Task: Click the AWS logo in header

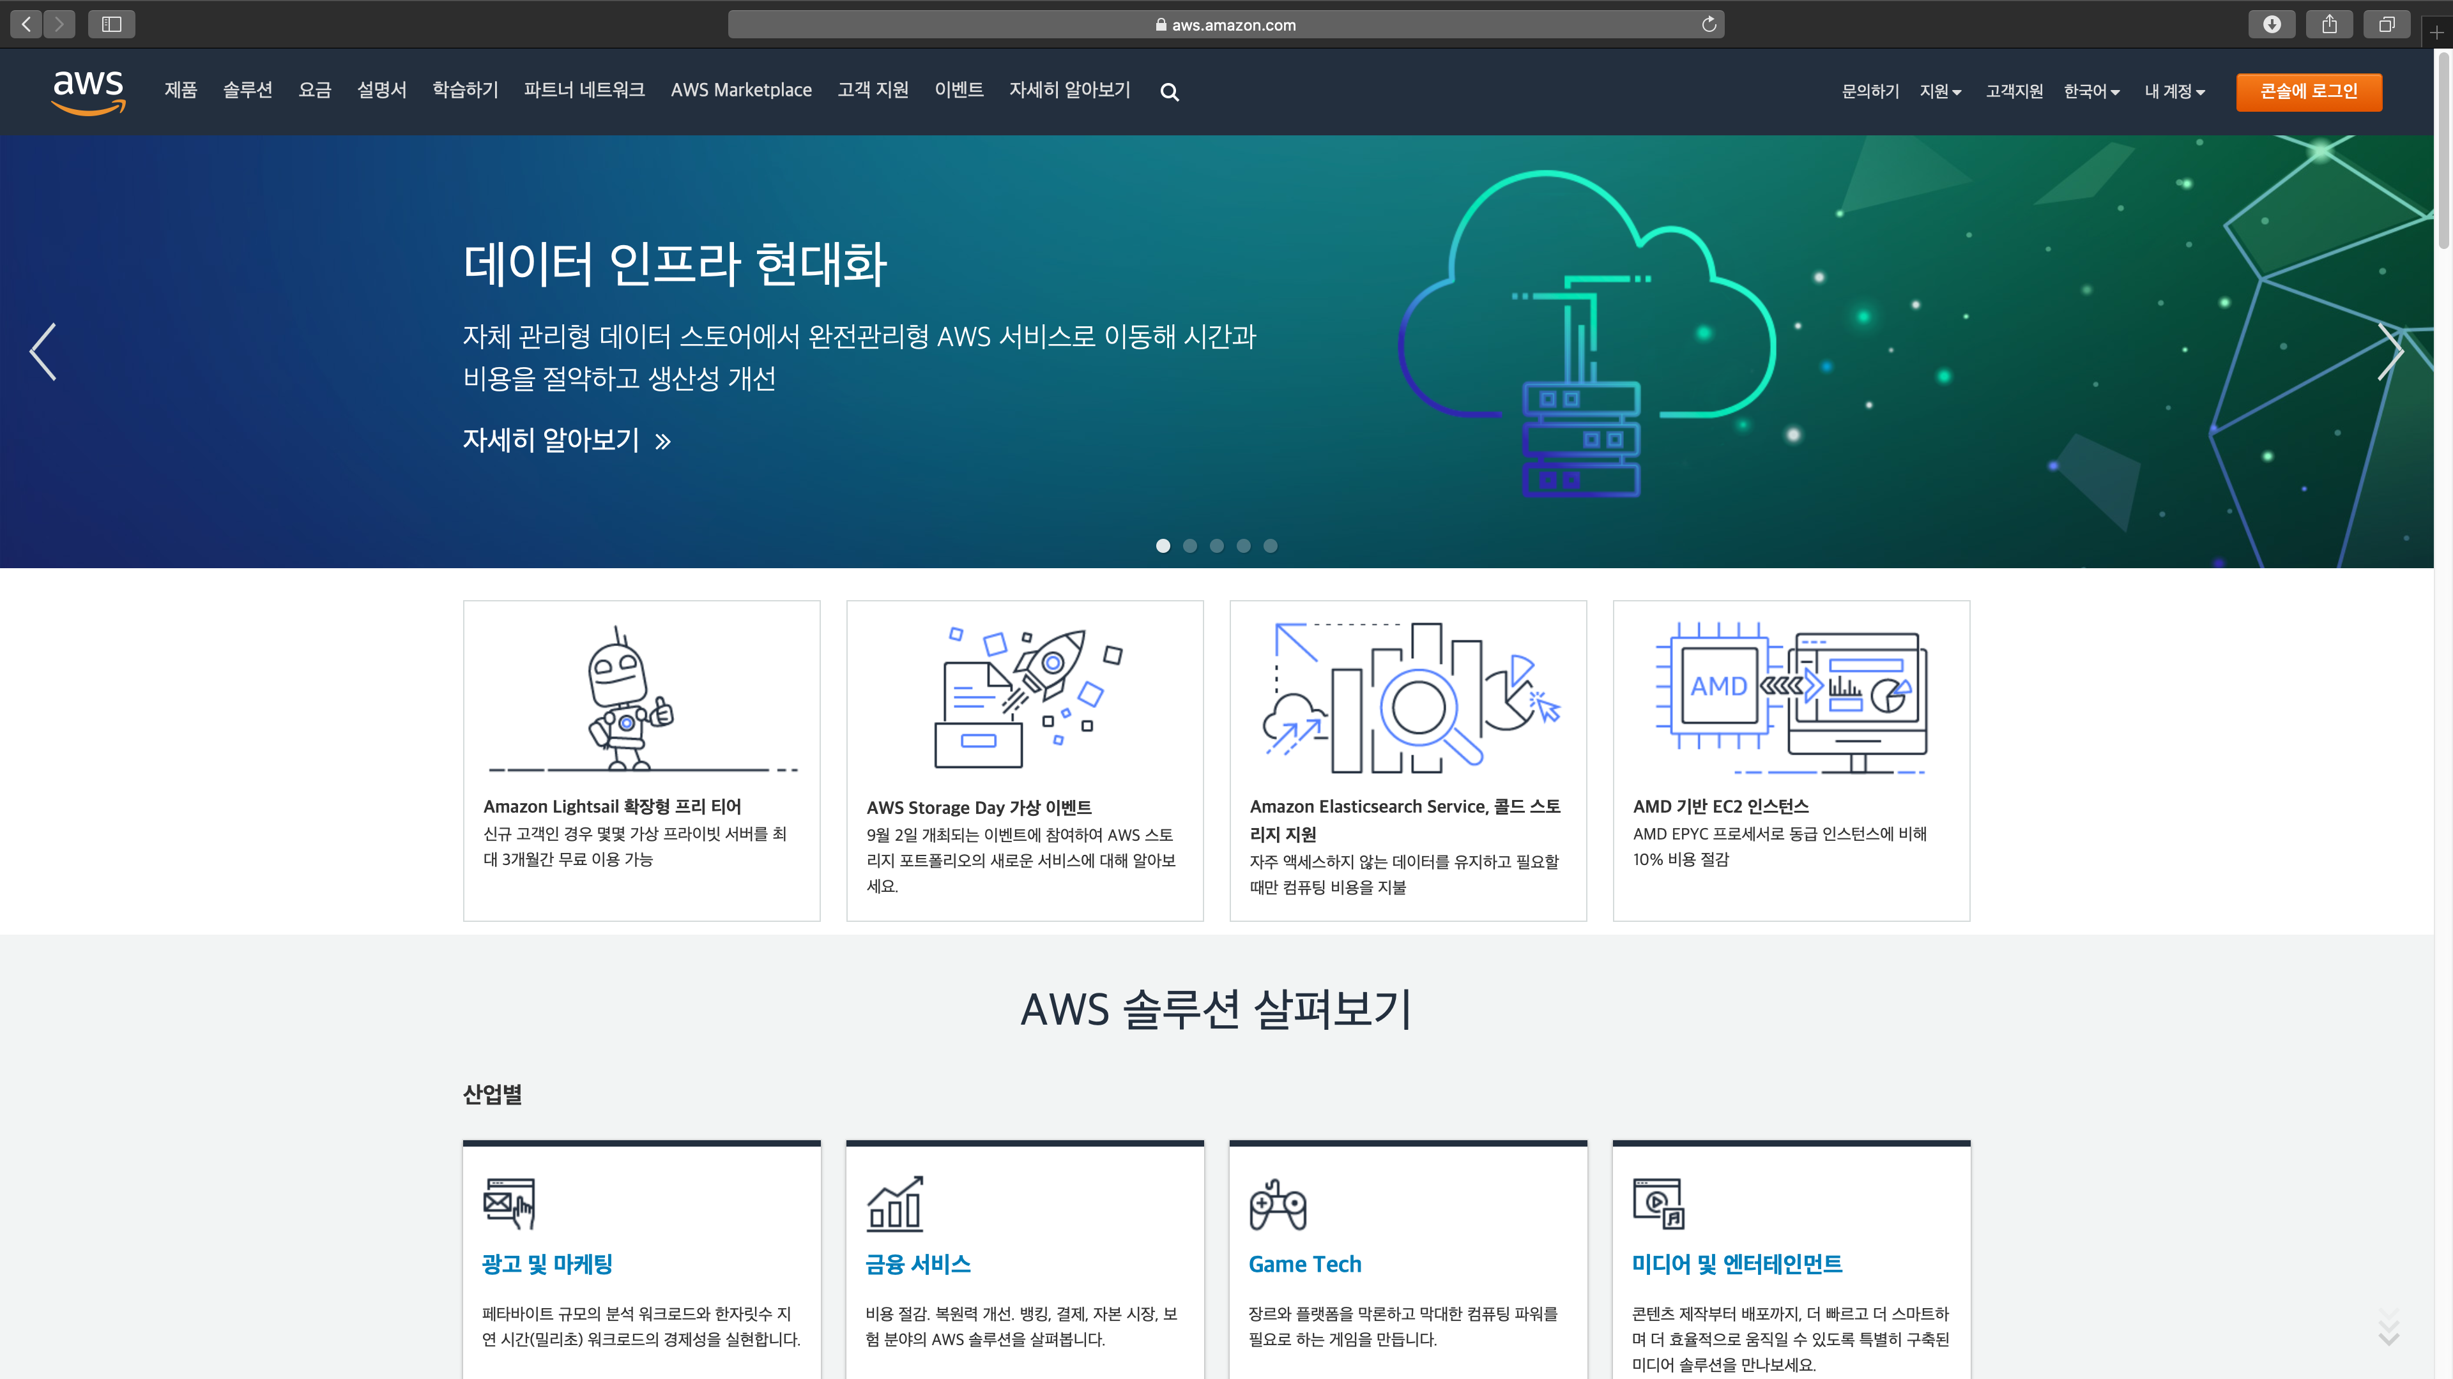Action: coord(89,91)
